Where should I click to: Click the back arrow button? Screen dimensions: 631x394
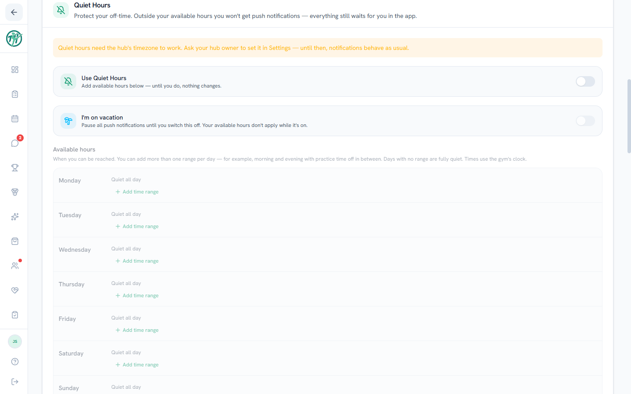pos(14,12)
